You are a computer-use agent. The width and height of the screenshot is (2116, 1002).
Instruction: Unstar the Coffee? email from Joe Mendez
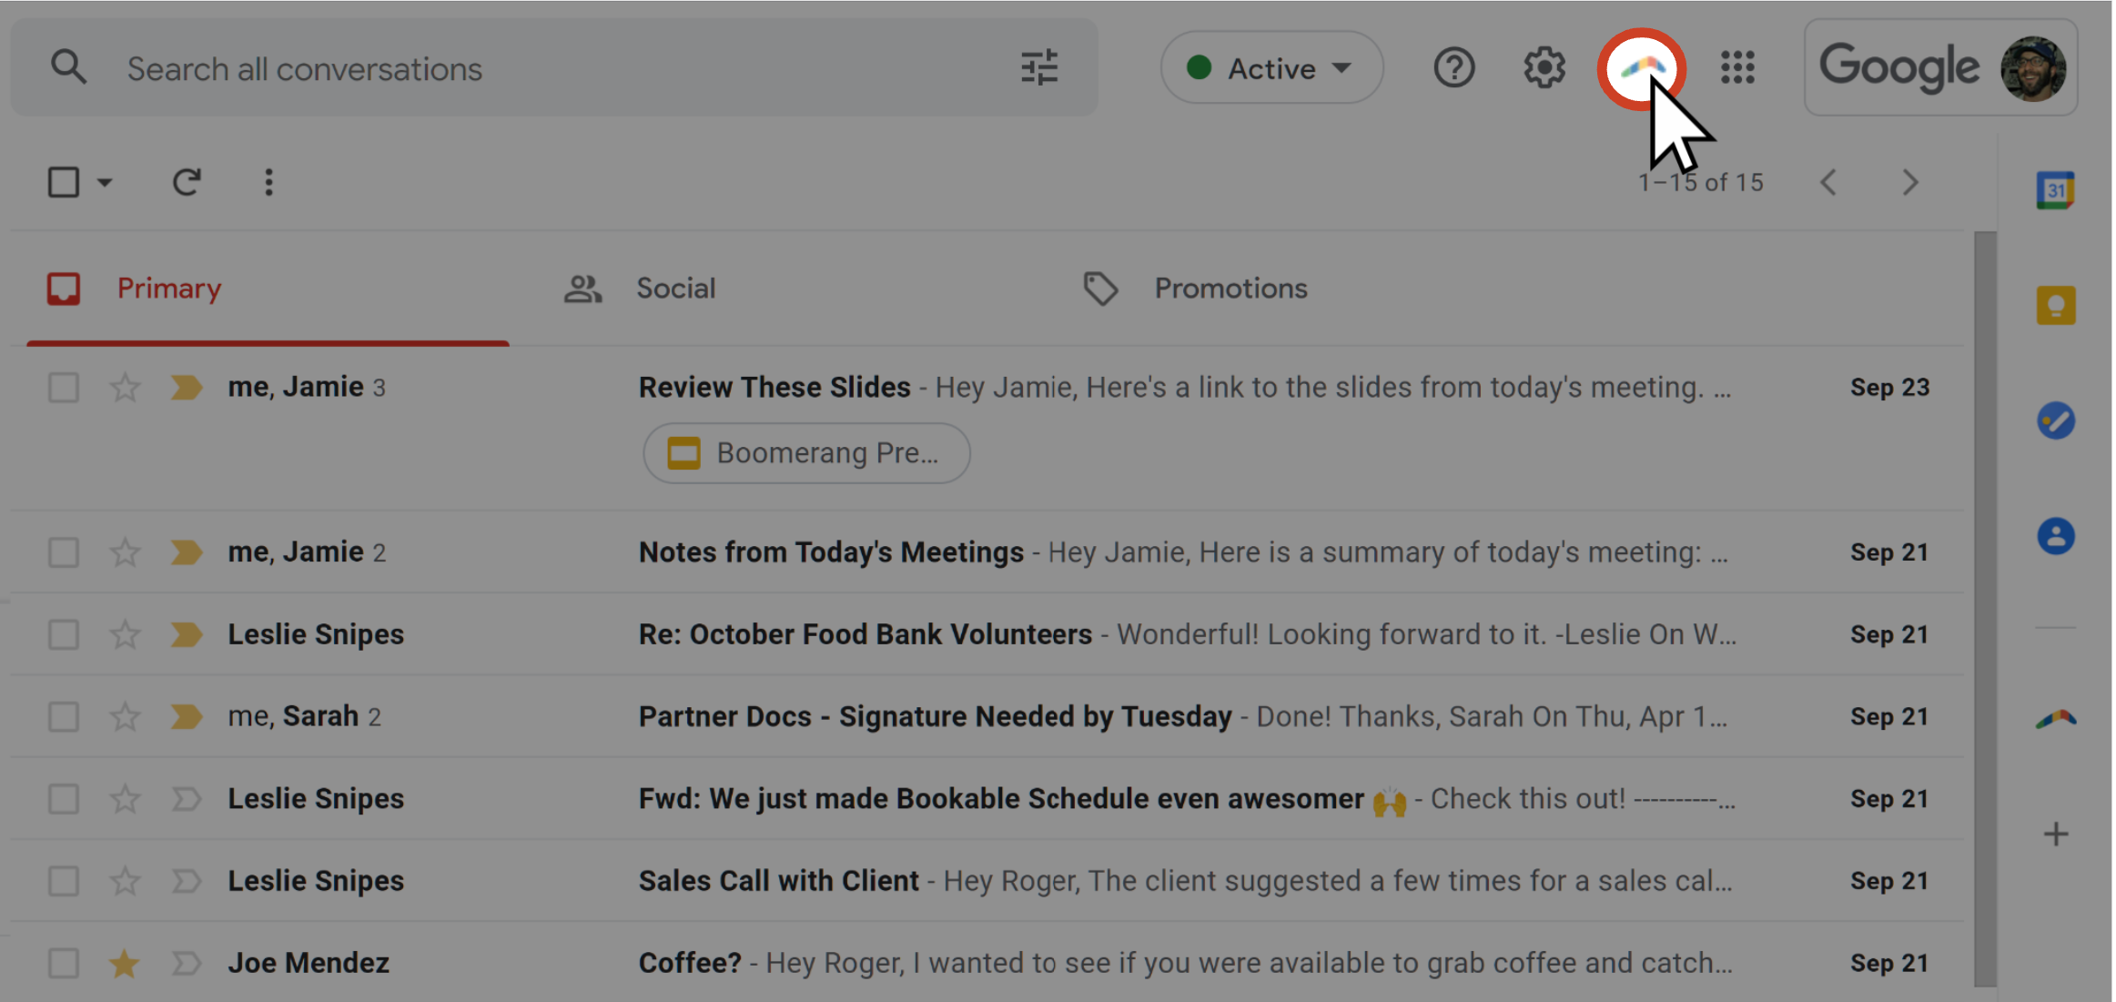pyautogui.click(x=125, y=963)
